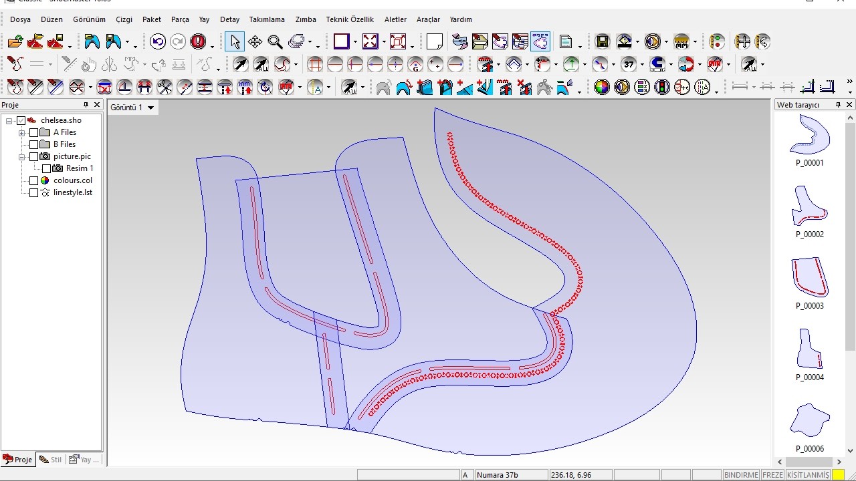Click the 1-2-3 numbered list icon

click(x=642, y=87)
